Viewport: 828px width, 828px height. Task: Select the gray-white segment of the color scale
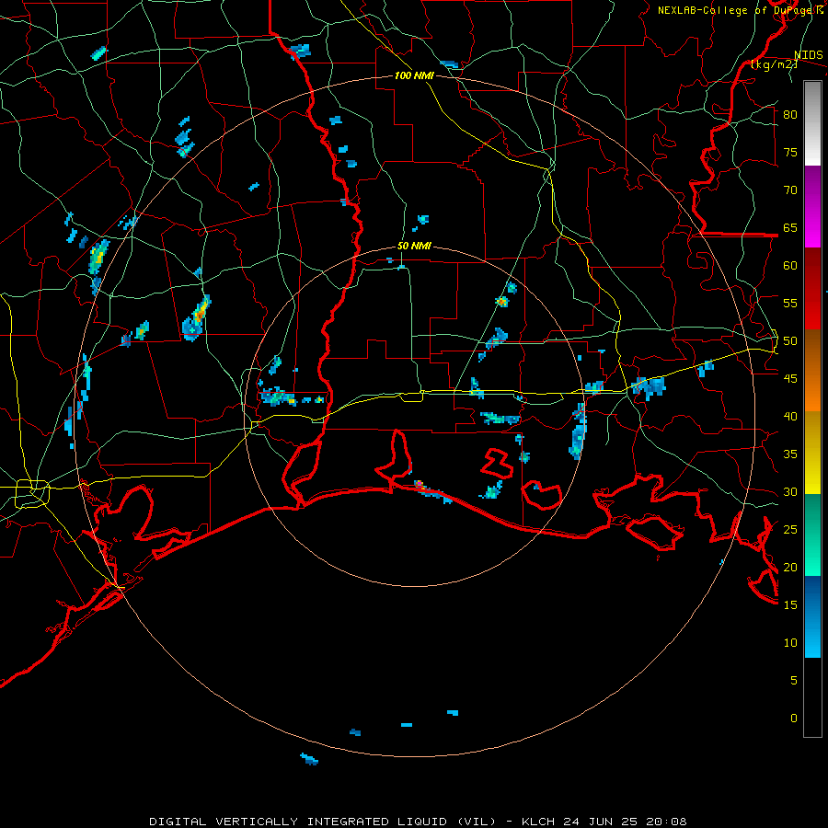coord(812,123)
